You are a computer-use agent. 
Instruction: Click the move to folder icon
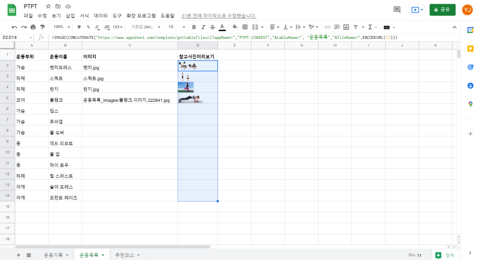(x=58, y=7)
